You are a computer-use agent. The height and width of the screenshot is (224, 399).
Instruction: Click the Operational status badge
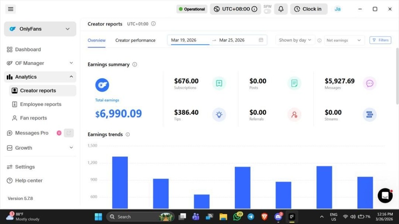[192, 9]
